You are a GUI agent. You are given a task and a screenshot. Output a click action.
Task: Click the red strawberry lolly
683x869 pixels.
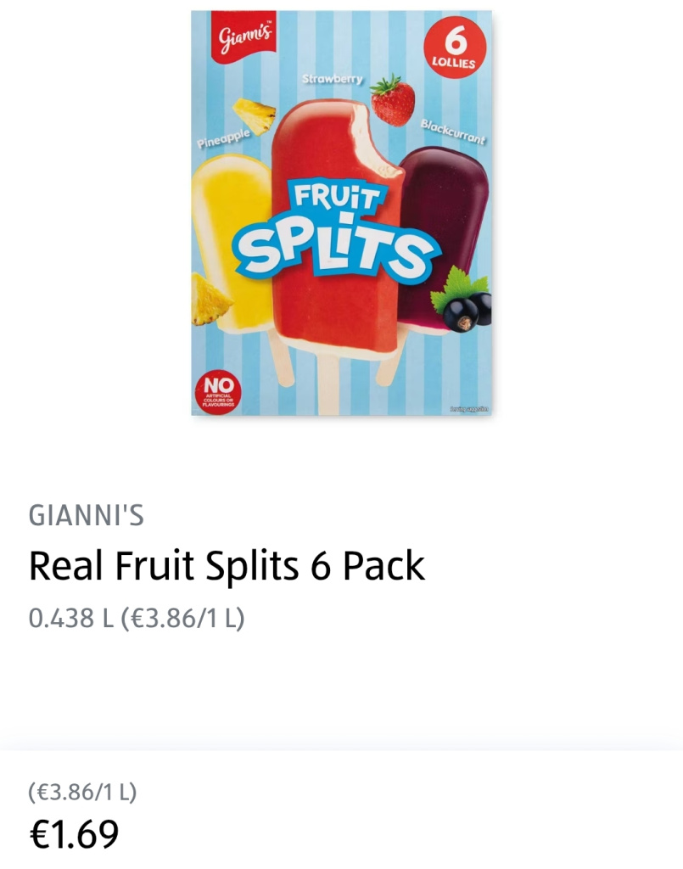tap(338, 227)
